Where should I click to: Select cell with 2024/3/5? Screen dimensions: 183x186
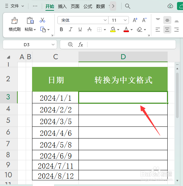coord(55,121)
